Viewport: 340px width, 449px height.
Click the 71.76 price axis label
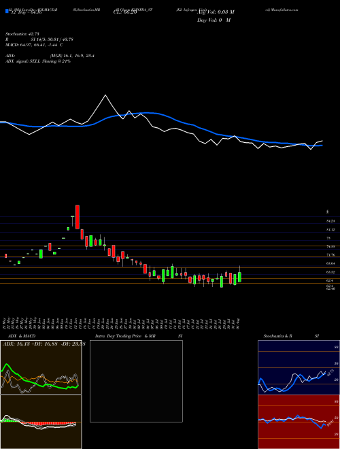pyautogui.click(x=330, y=255)
